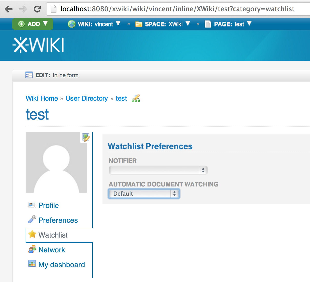Click the inline form edit icon
Screen dimensions: 310x282
29,75
